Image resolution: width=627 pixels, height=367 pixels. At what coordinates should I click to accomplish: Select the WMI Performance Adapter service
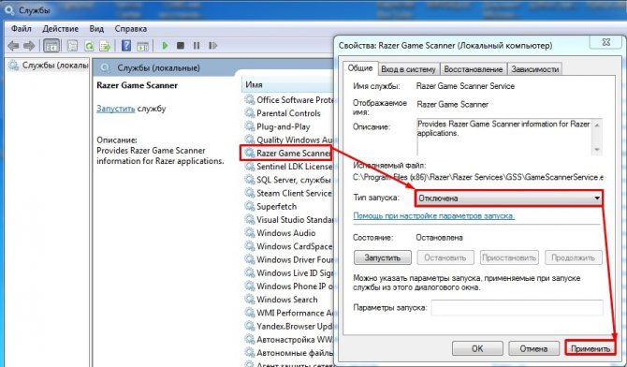point(289,313)
